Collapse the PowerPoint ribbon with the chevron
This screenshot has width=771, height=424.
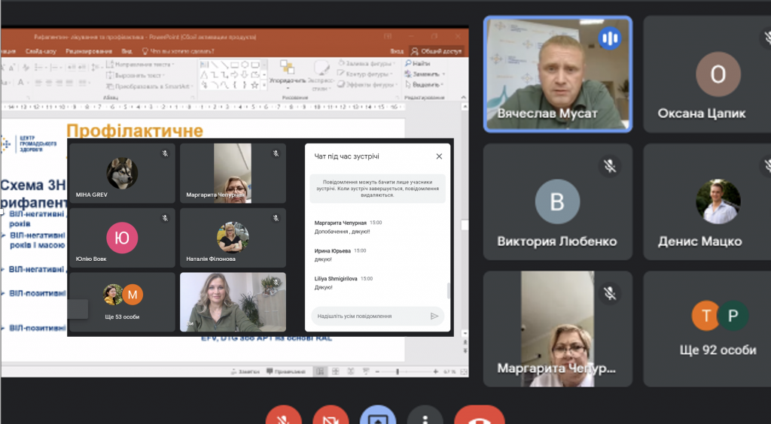coord(463,98)
